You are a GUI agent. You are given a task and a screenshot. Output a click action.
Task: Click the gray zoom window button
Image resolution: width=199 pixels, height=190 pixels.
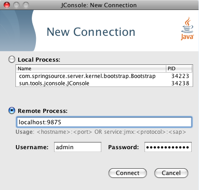[26, 5]
